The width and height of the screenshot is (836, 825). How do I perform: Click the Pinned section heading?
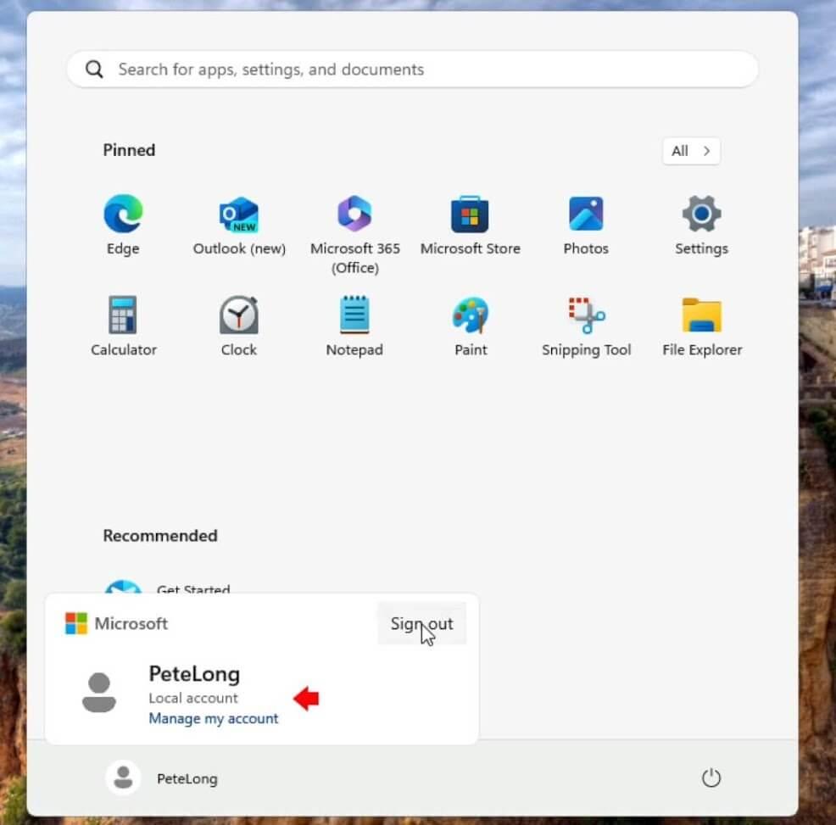129,150
